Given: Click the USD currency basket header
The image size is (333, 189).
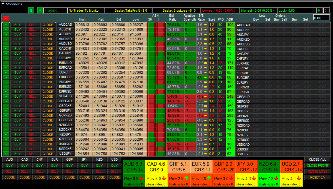Looking at the screenshot, I should click(x=115, y=159).
